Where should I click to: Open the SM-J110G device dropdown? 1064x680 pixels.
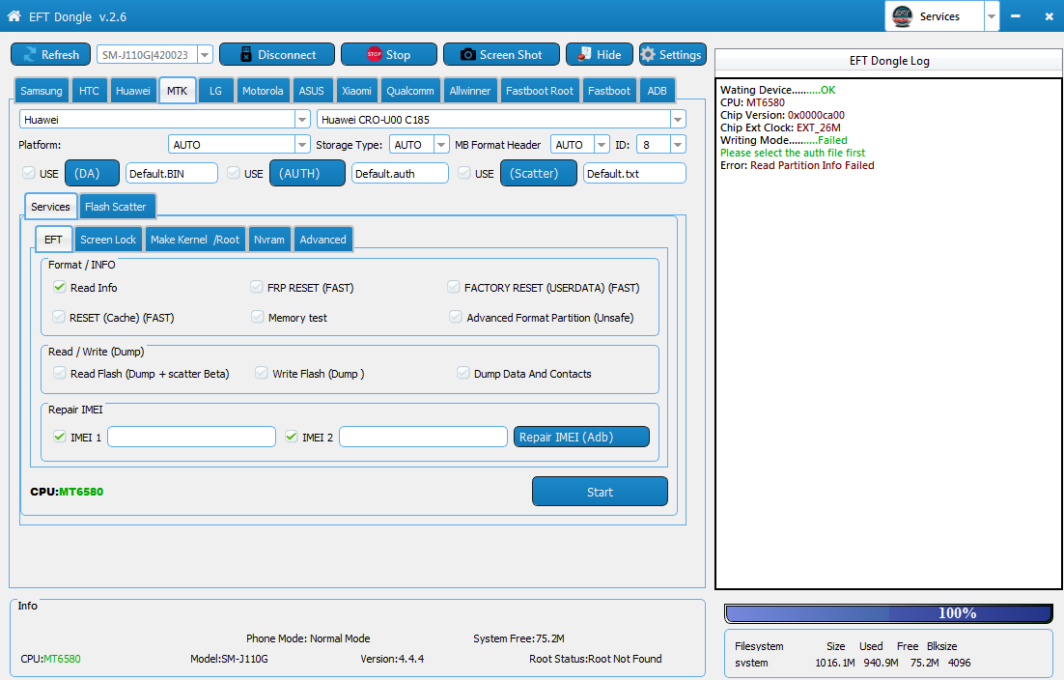click(x=205, y=55)
